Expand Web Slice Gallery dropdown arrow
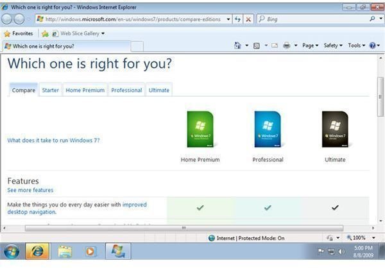385x268 pixels. (103, 33)
